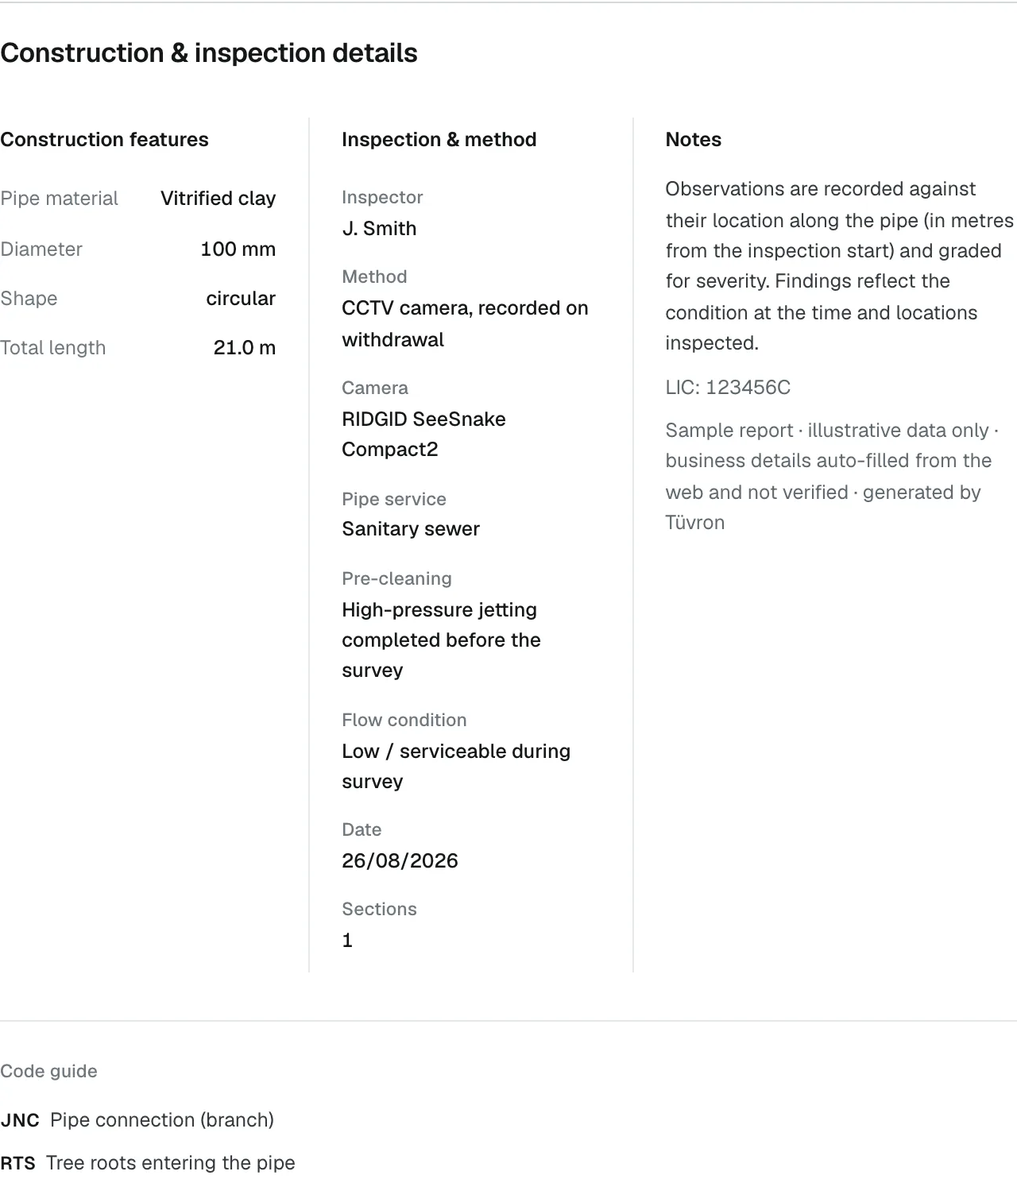The height and width of the screenshot is (1179, 1017).
Task: Click the Vitrified clay pipe material value
Action: coord(218,199)
